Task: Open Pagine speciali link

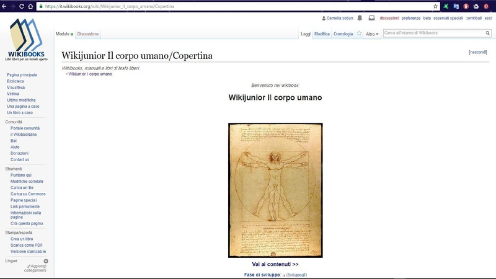Action: click(x=24, y=200)
